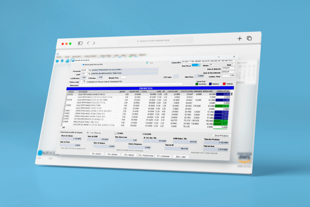This screenshot has height=207, width=310.
Task: Click the Fornecedor search magnifier icon
Action: click(90, 70)
